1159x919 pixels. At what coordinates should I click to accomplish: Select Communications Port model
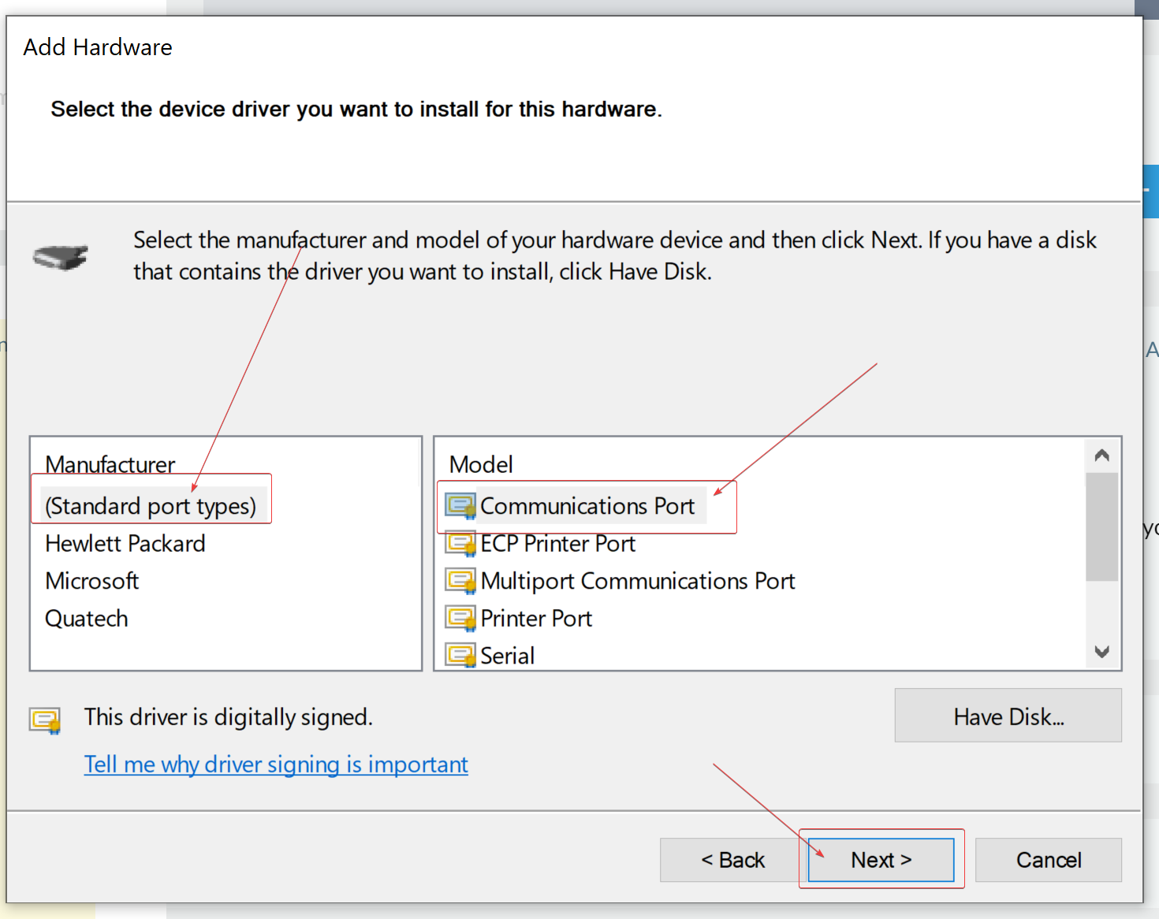[587, 506]
